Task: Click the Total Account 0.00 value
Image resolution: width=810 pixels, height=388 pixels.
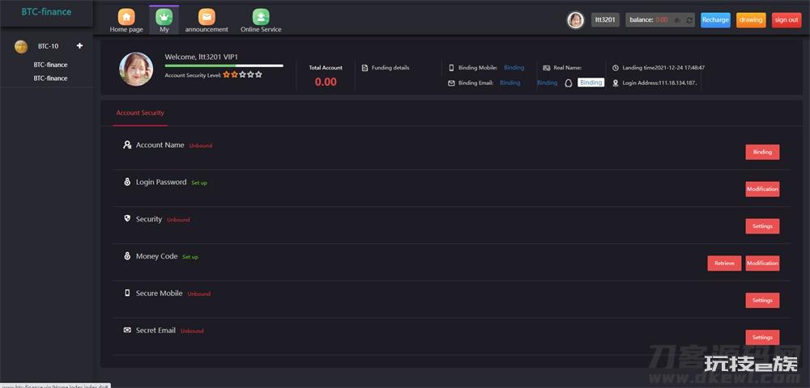Action: (x=326, y=82)
